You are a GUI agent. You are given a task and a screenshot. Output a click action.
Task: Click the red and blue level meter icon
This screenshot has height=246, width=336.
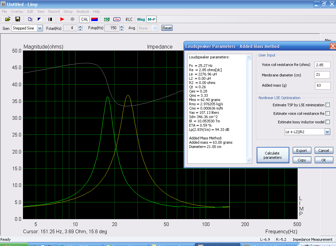tap(94, 19)
